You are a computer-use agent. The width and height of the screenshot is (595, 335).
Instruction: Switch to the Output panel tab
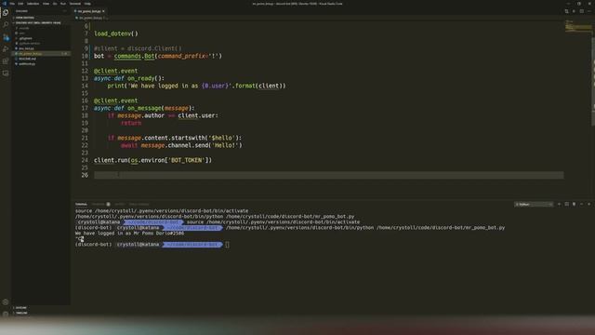120,205
